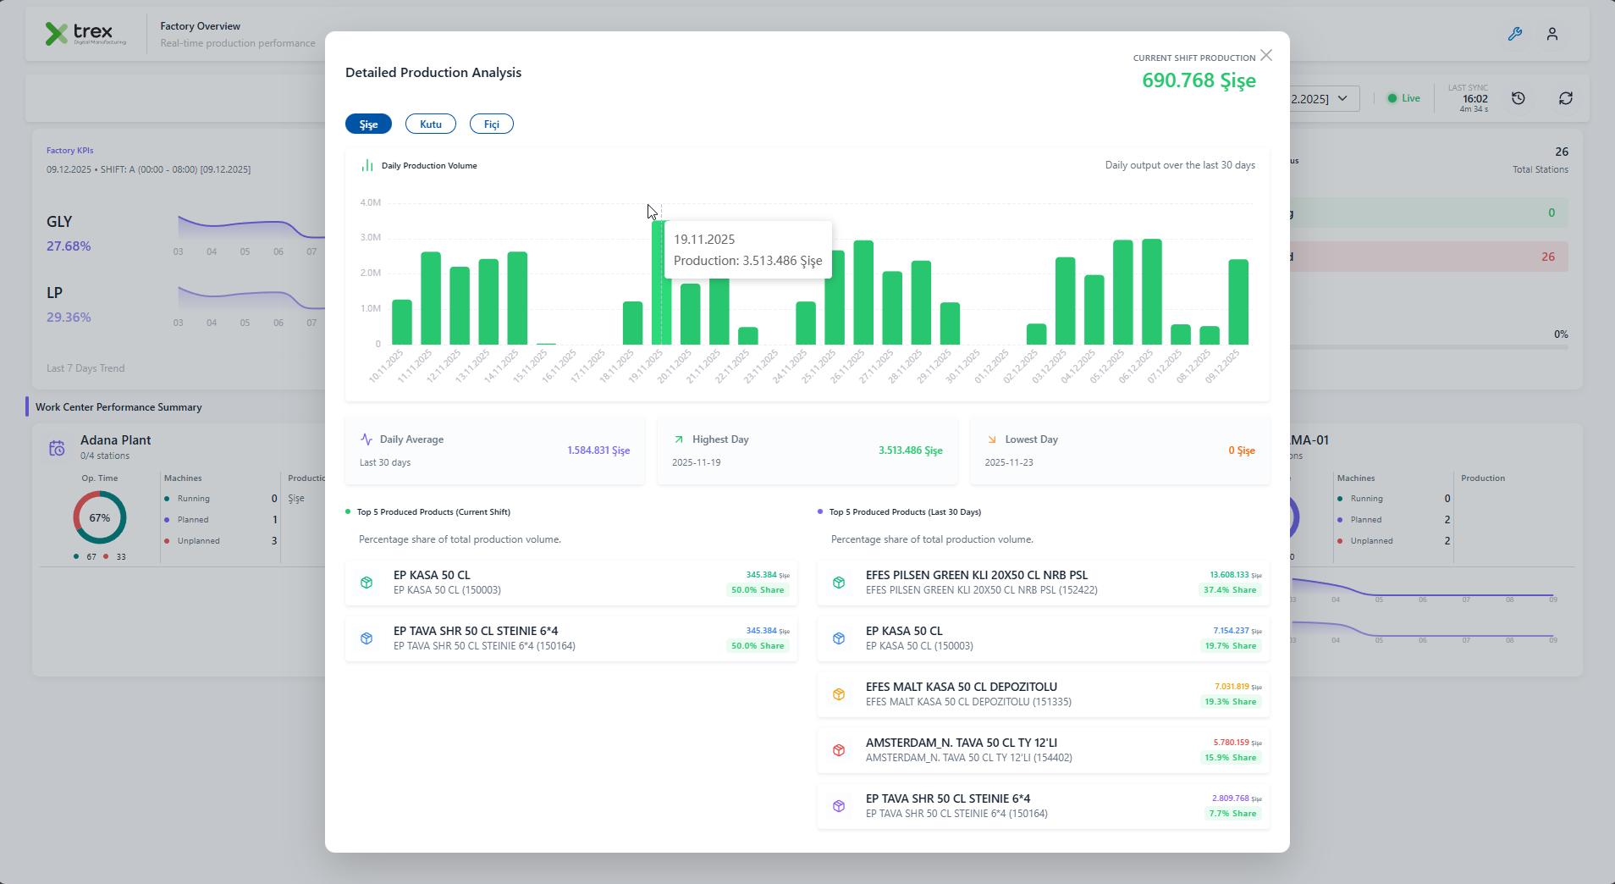
Task: Click the 37.4% Share badge
Action: [1230, 590]
